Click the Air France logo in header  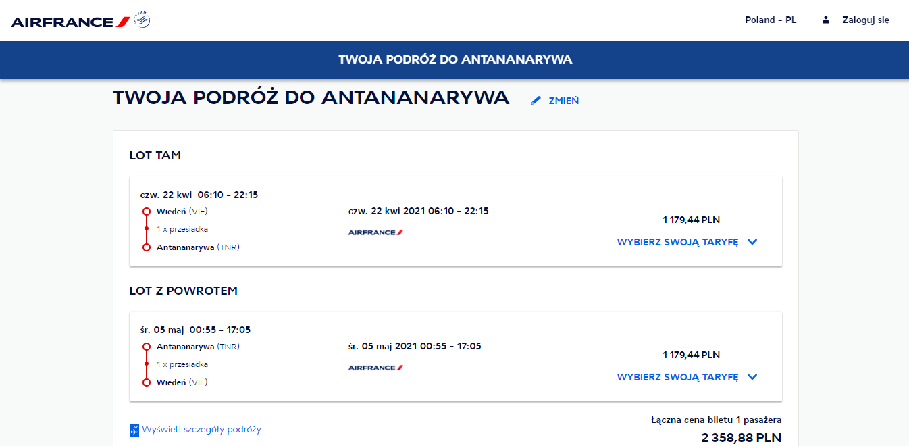coord(70,22)
